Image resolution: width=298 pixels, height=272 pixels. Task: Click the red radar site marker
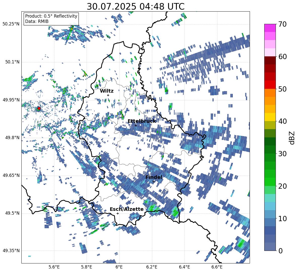pyautogui.click(x=39, y=108)
